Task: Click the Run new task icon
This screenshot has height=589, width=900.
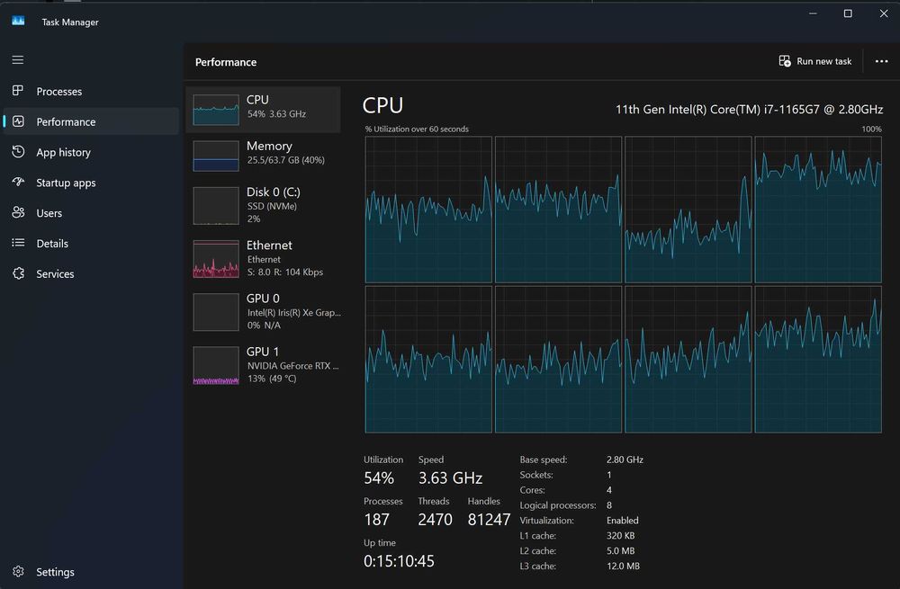Action: [785, 61]
